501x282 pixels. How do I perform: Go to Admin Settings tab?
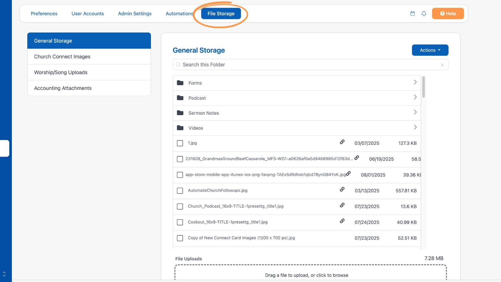click(135, 13)
